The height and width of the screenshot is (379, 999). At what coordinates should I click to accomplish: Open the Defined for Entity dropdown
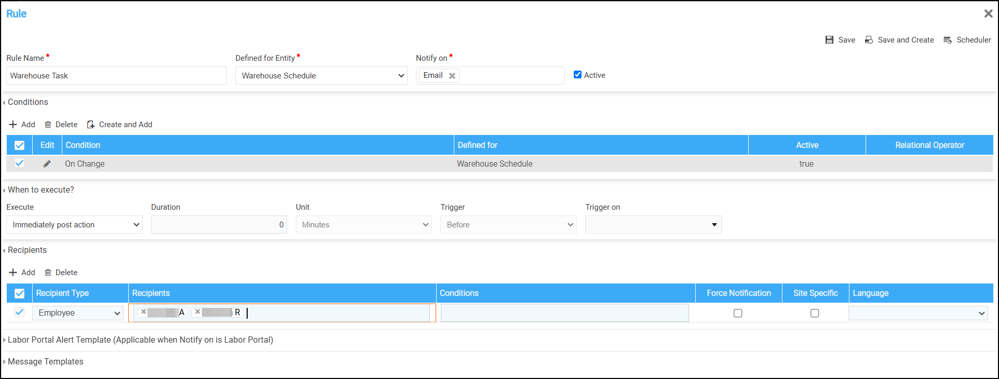(321, 76)
